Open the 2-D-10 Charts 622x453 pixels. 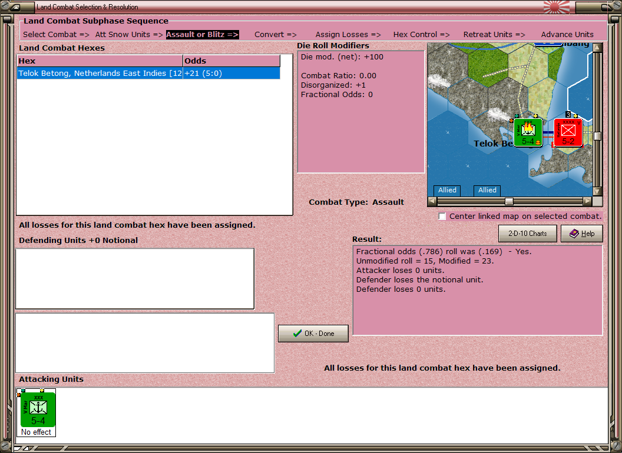[x=527, y=234]
